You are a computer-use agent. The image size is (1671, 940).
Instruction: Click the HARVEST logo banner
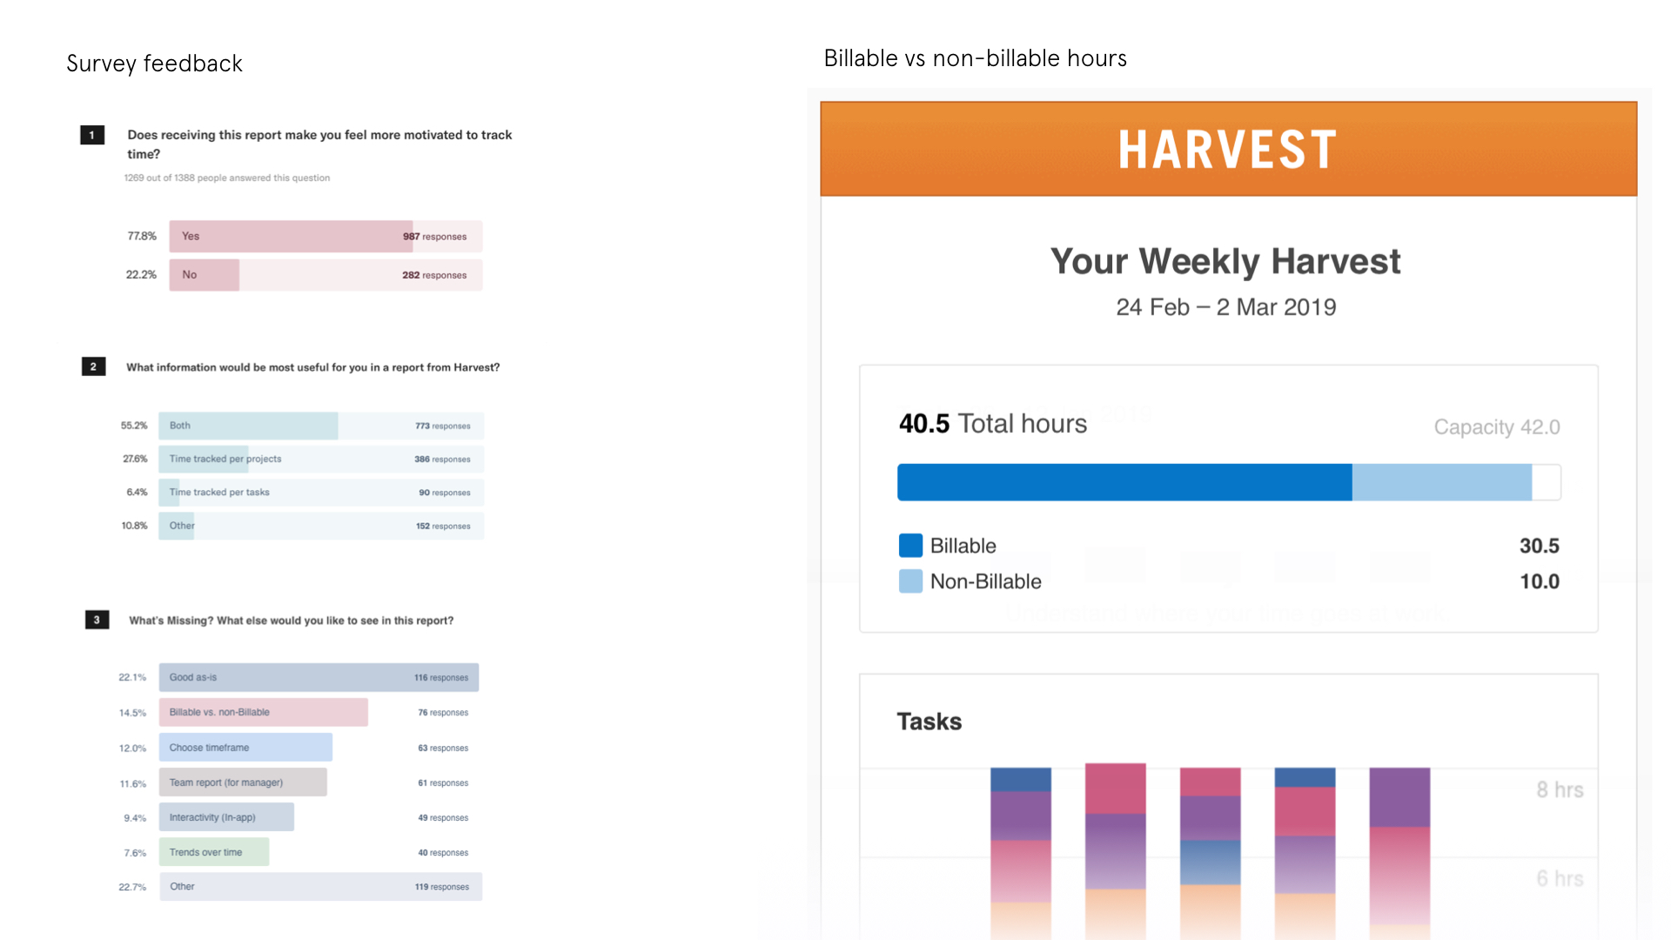1228,149
